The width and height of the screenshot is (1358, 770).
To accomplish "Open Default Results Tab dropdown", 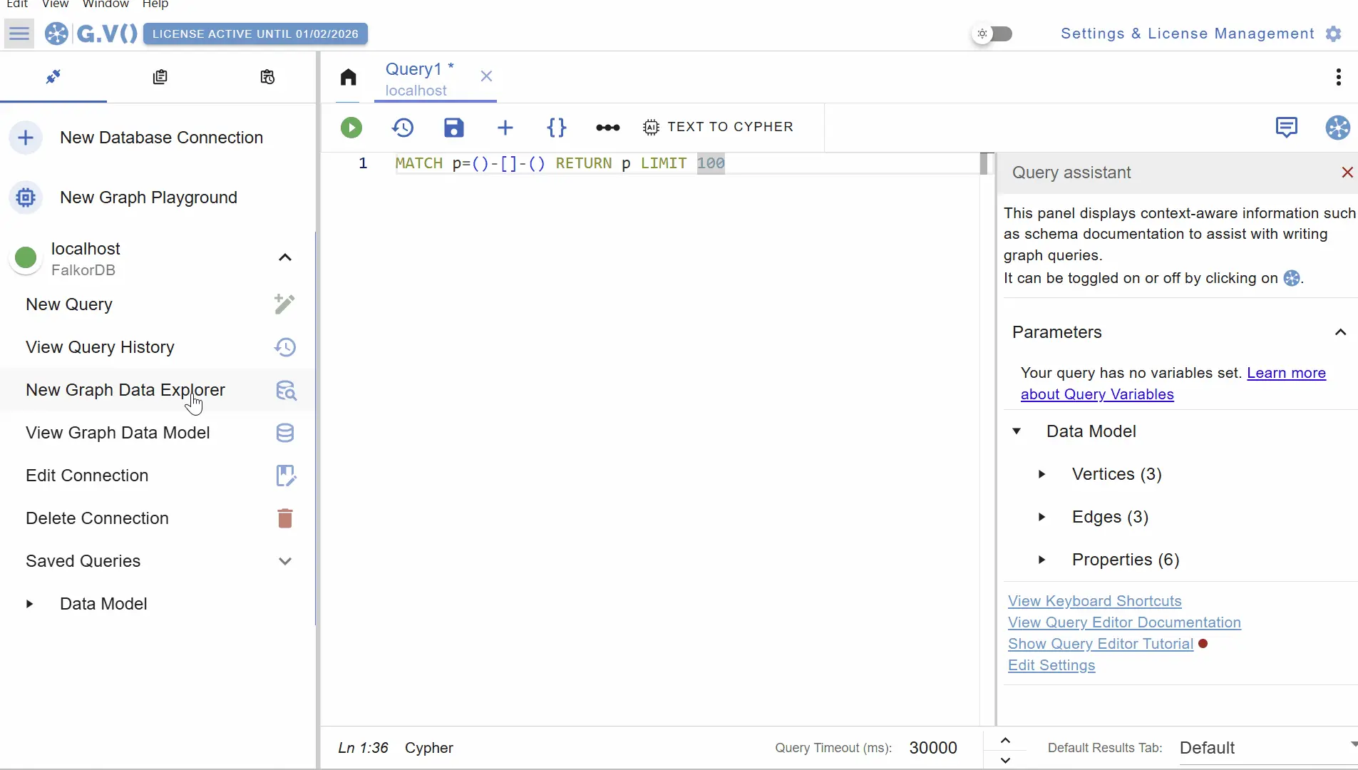I will pyautogui.click(x=1268, y=748).
